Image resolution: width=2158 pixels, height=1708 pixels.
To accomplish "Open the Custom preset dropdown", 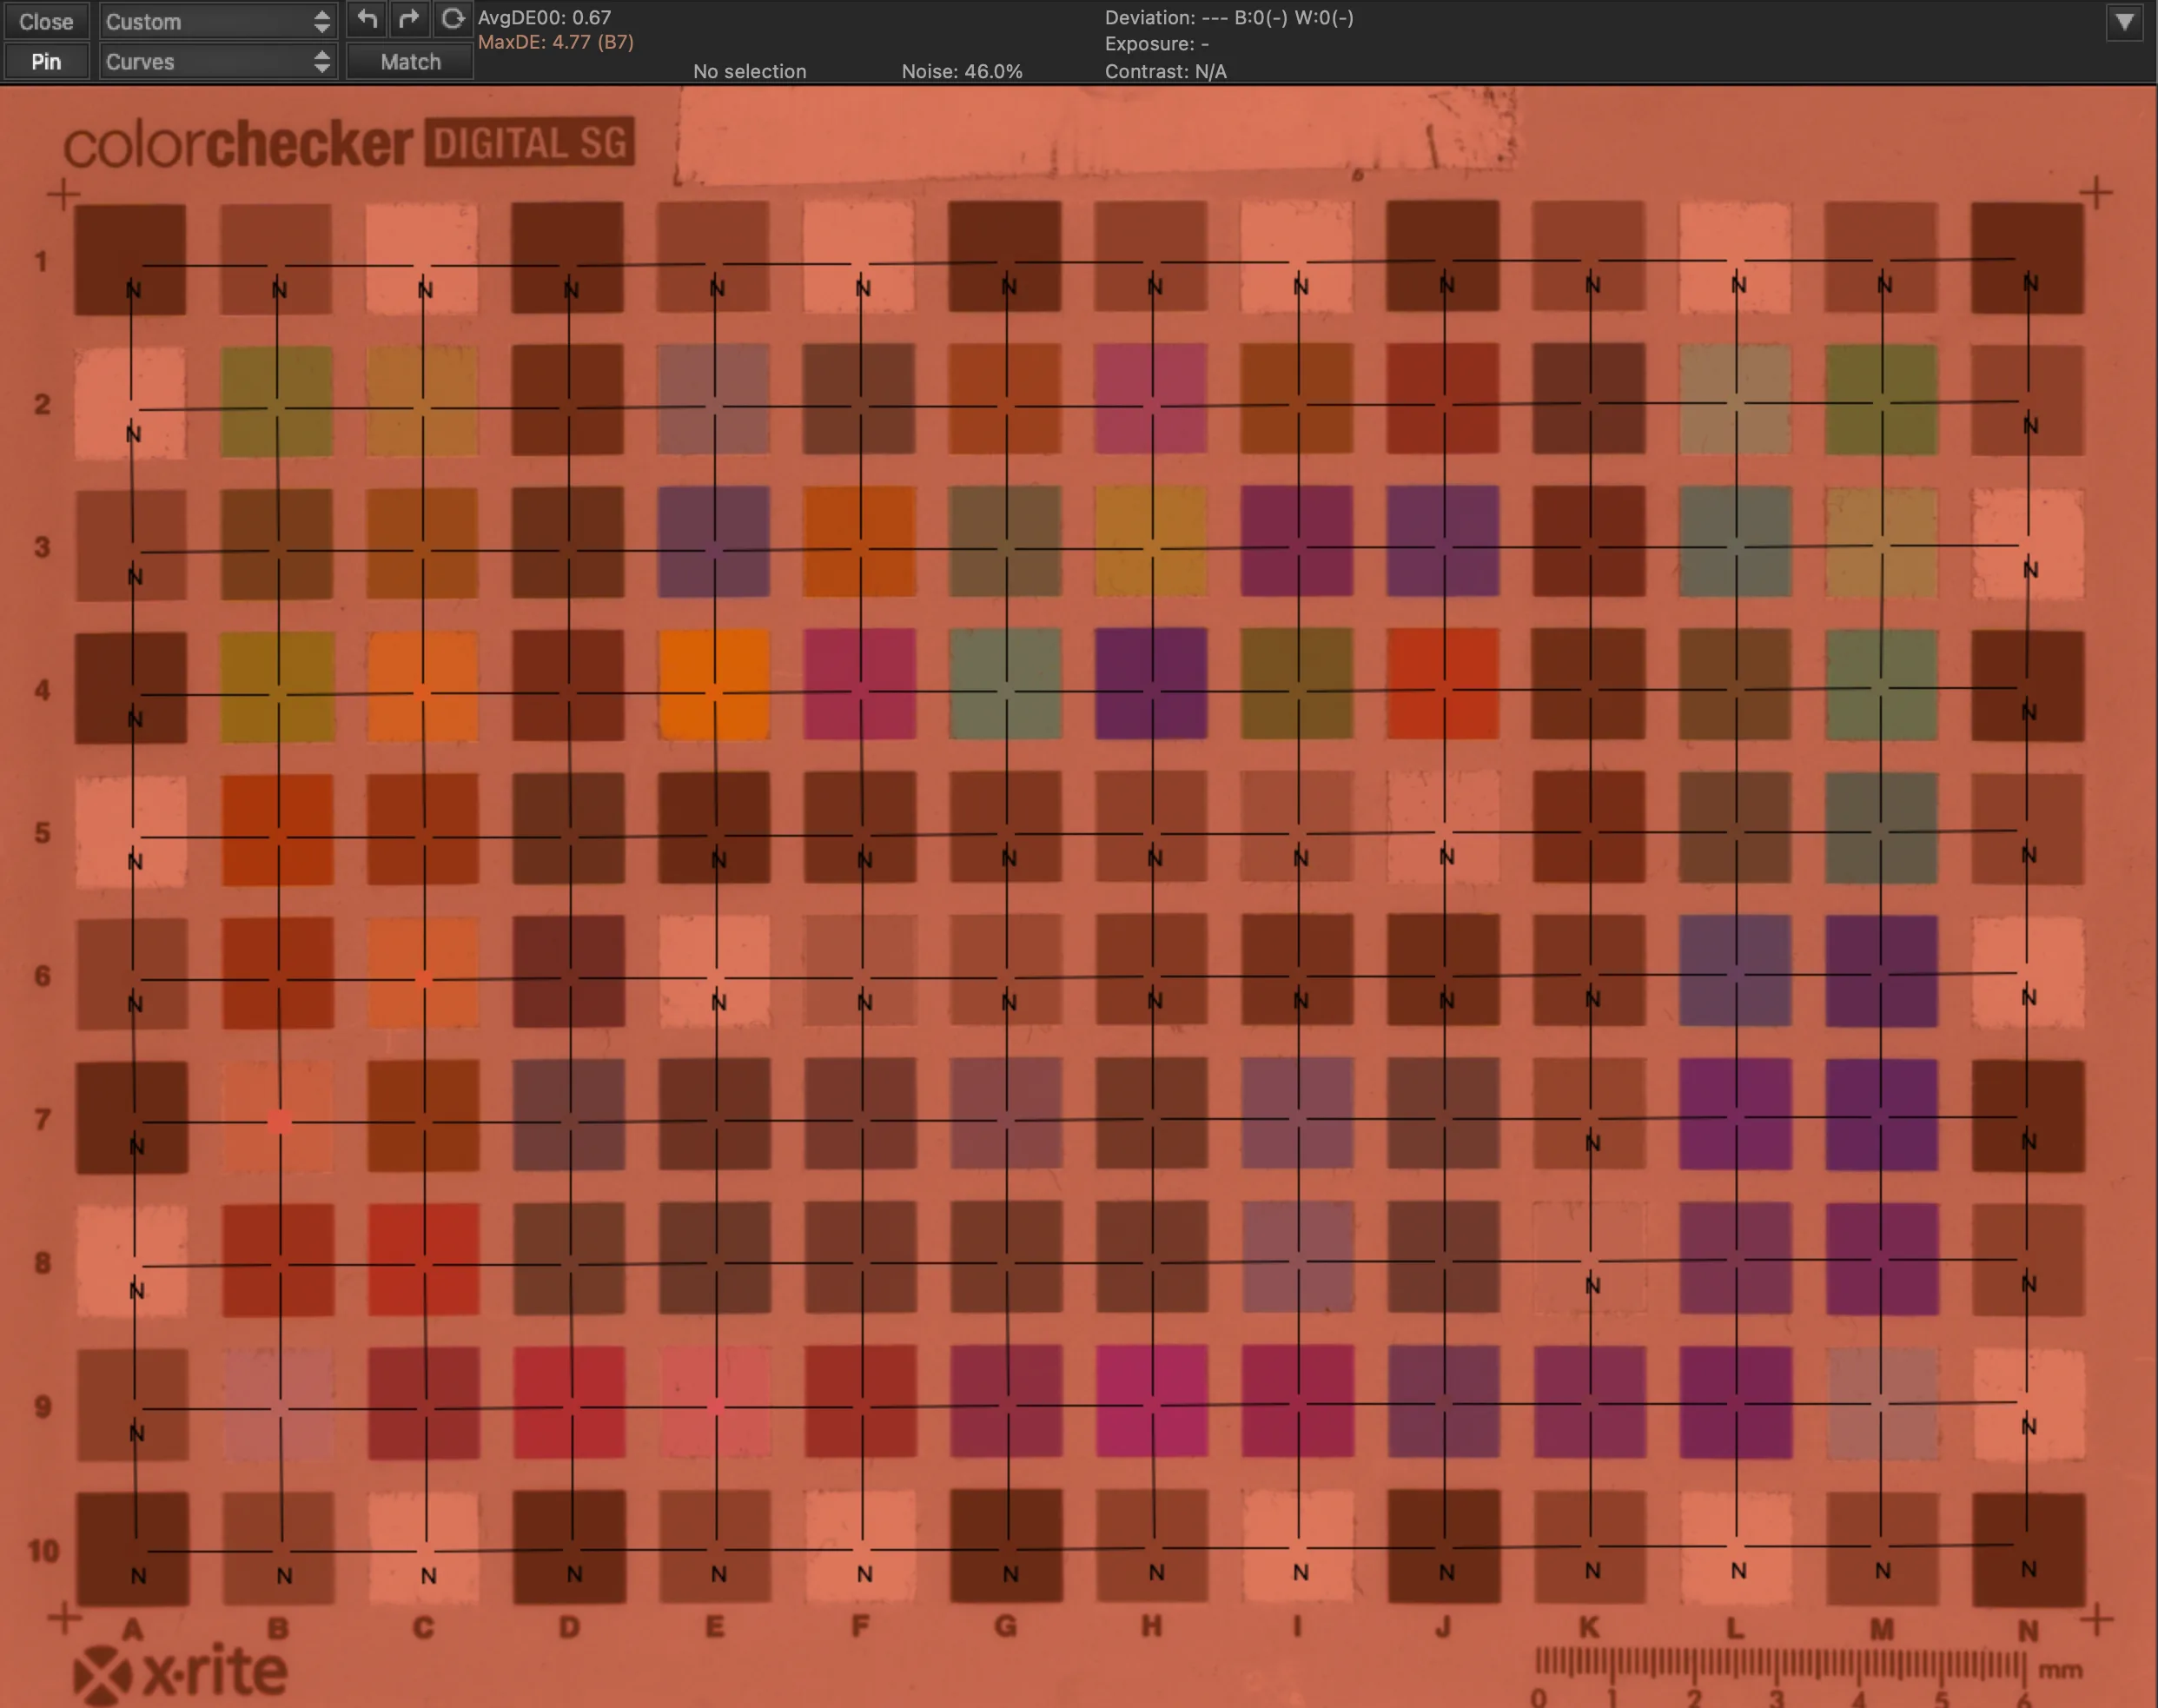I will point(217,21).
